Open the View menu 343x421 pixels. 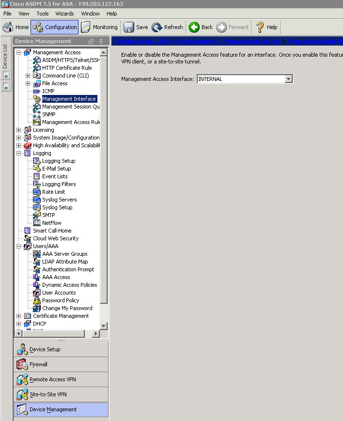24,14
